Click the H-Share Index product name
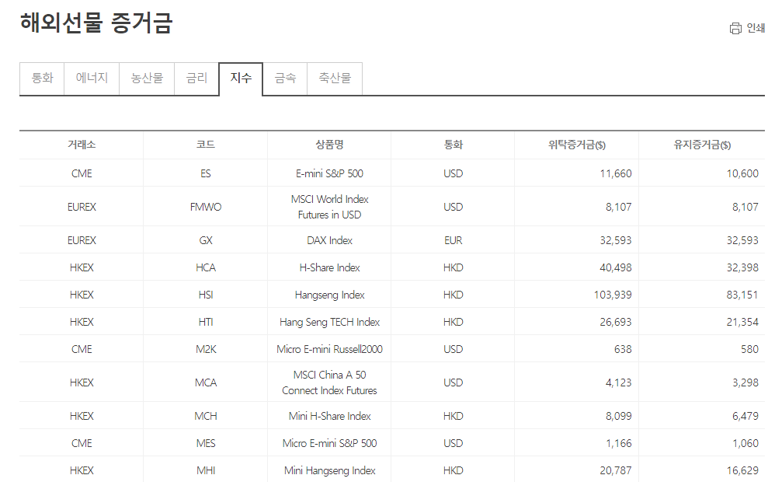This screenshot has width=768, height=482. click(329, 267)
